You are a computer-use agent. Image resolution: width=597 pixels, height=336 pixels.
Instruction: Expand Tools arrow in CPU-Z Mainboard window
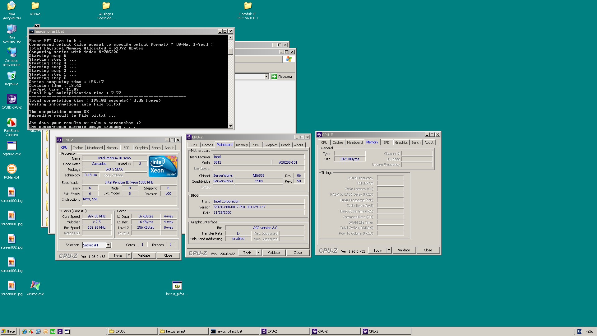click(x=258, y=253)
